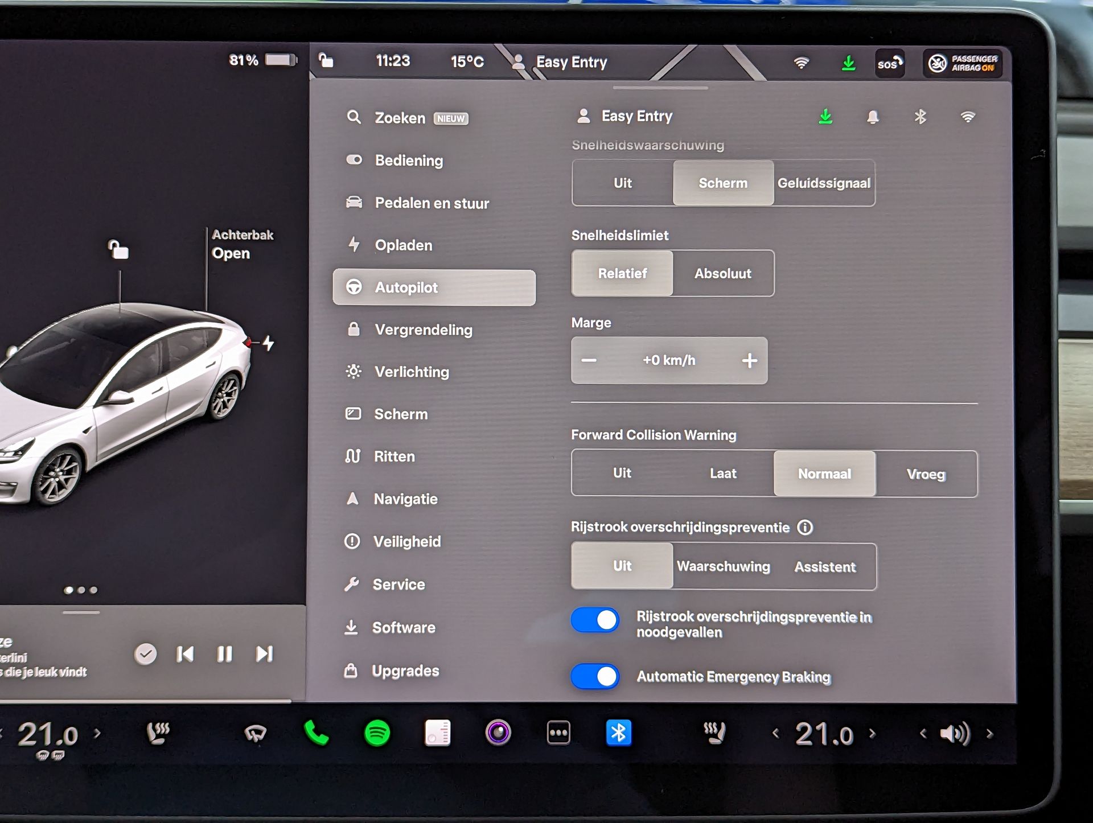Pause the current music playback

225,654
